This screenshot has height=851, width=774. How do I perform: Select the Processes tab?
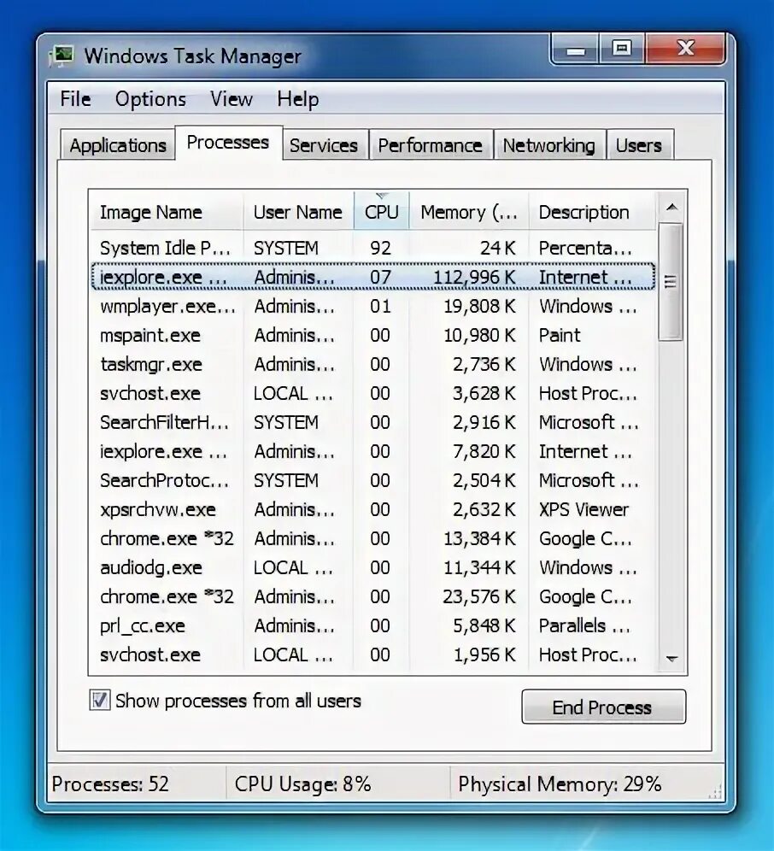pyautogui.click(x=228, y=142)
